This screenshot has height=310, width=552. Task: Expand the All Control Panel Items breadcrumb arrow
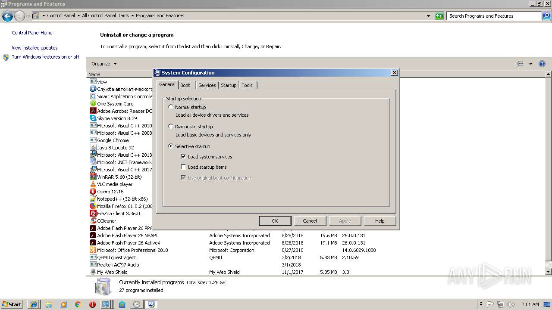(x=132, y=16)
